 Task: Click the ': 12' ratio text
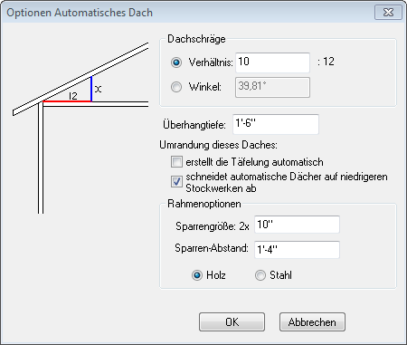point(326,62)
